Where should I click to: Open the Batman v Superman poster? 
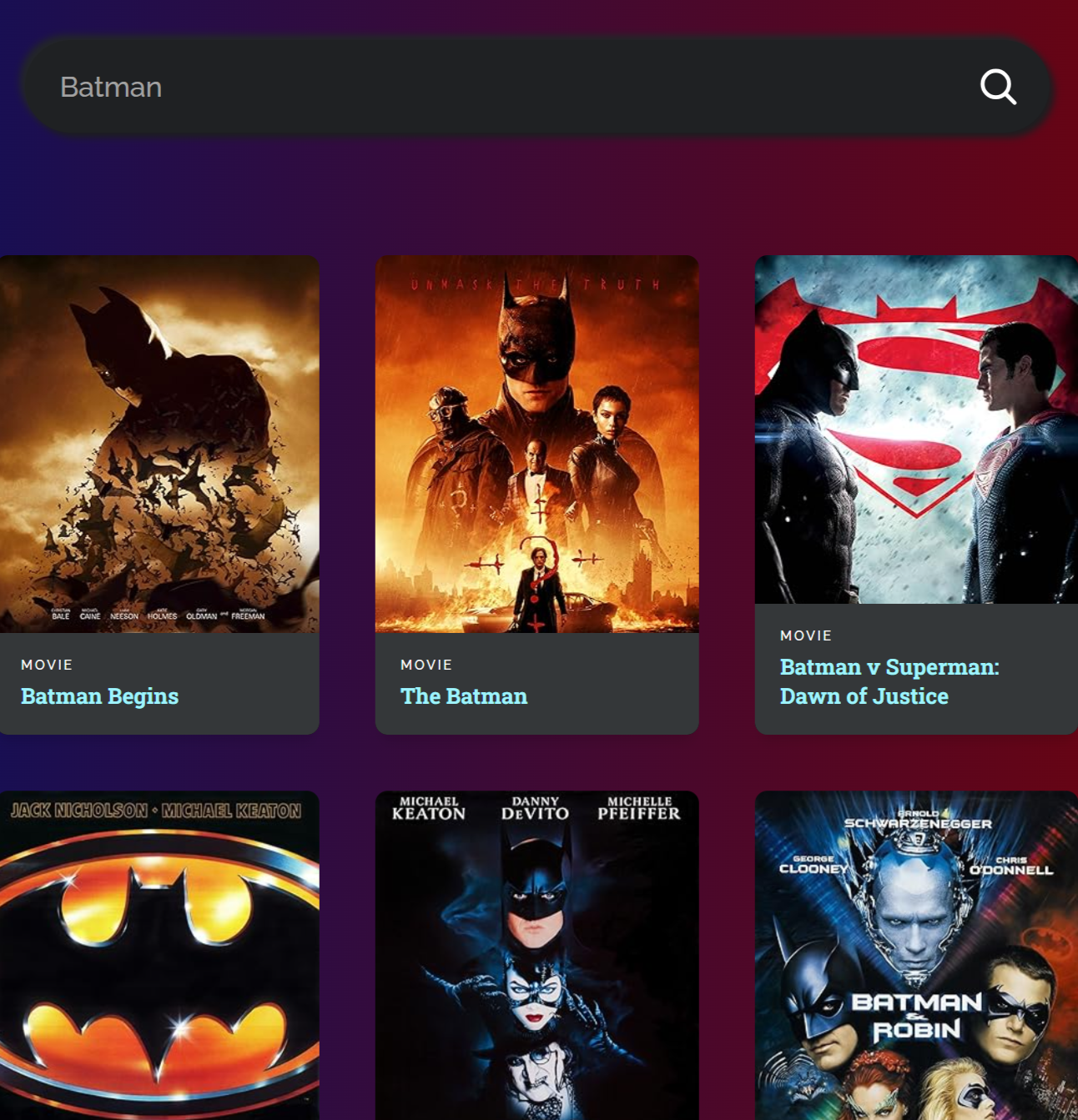[916, 429]
